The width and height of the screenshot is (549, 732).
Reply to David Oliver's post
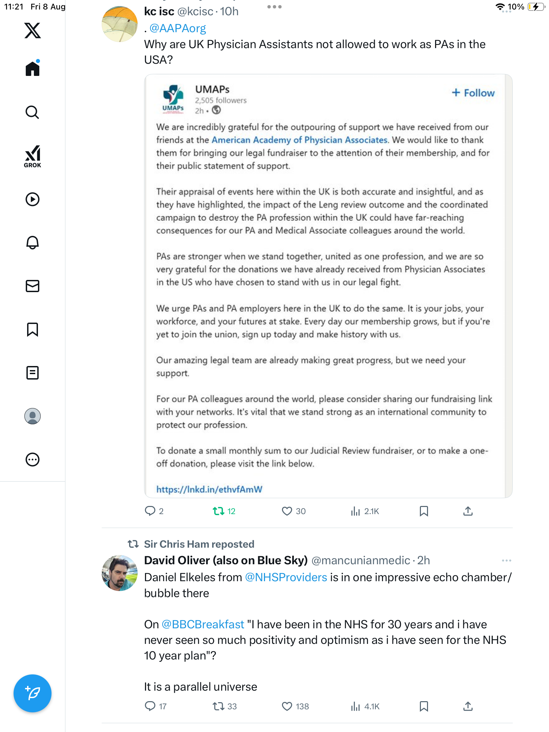pos(150,706)
